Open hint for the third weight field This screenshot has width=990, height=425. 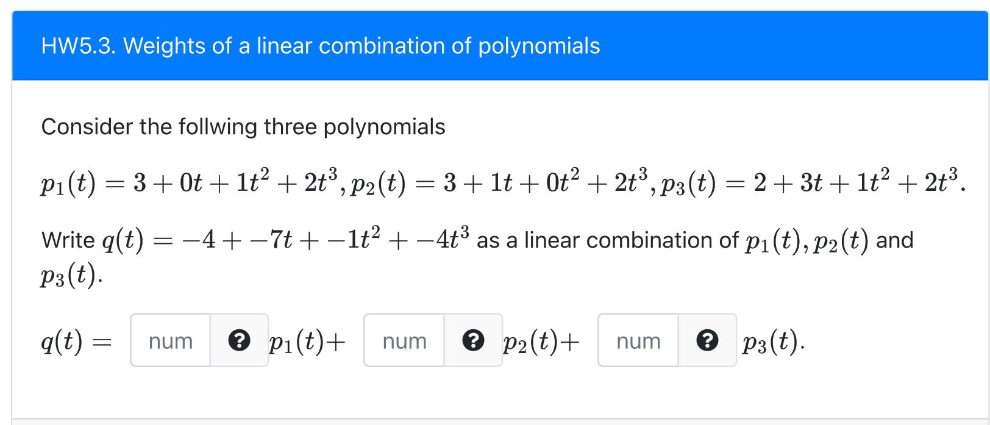pyautogui.click(x=707, y=341)
